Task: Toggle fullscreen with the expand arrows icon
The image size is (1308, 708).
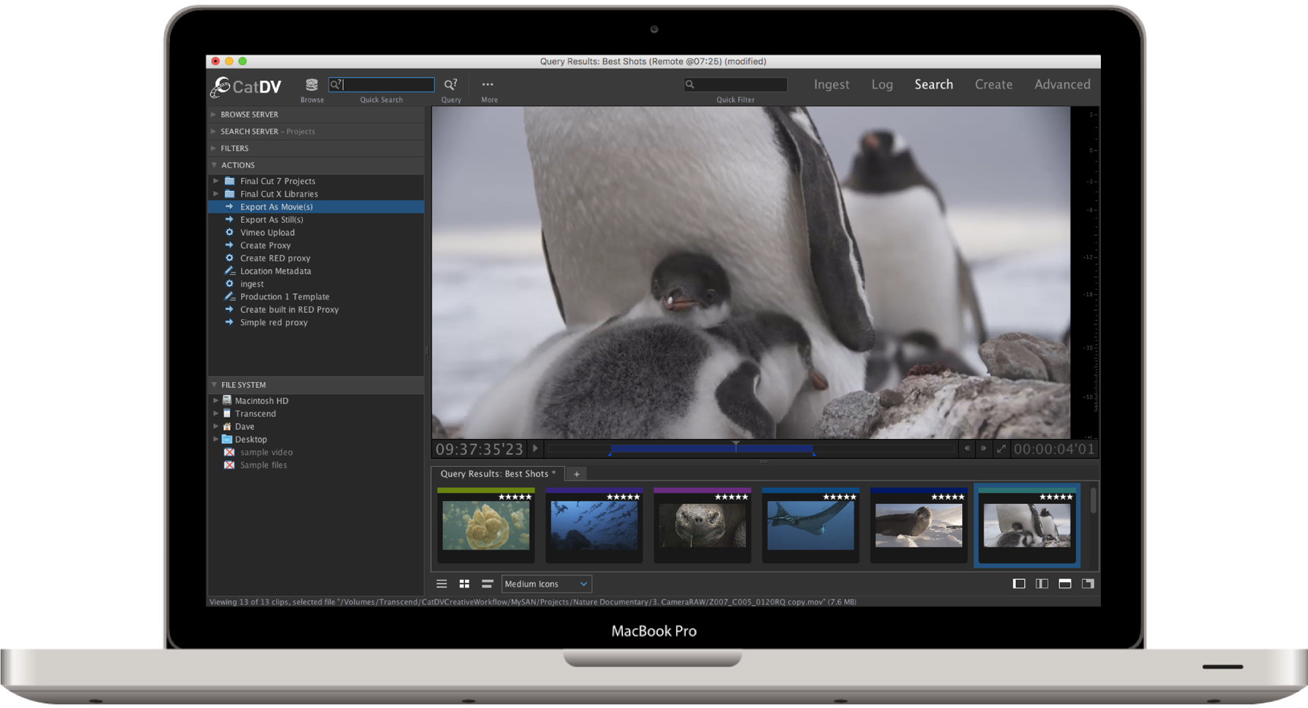Action: 1001,449
